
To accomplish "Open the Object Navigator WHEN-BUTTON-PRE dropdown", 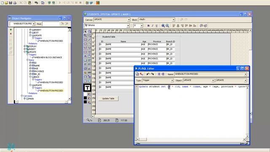I will [34, 24].
